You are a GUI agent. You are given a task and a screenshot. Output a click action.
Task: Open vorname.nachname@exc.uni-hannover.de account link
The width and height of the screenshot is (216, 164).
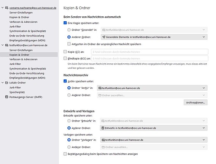[x=33, y=8]
